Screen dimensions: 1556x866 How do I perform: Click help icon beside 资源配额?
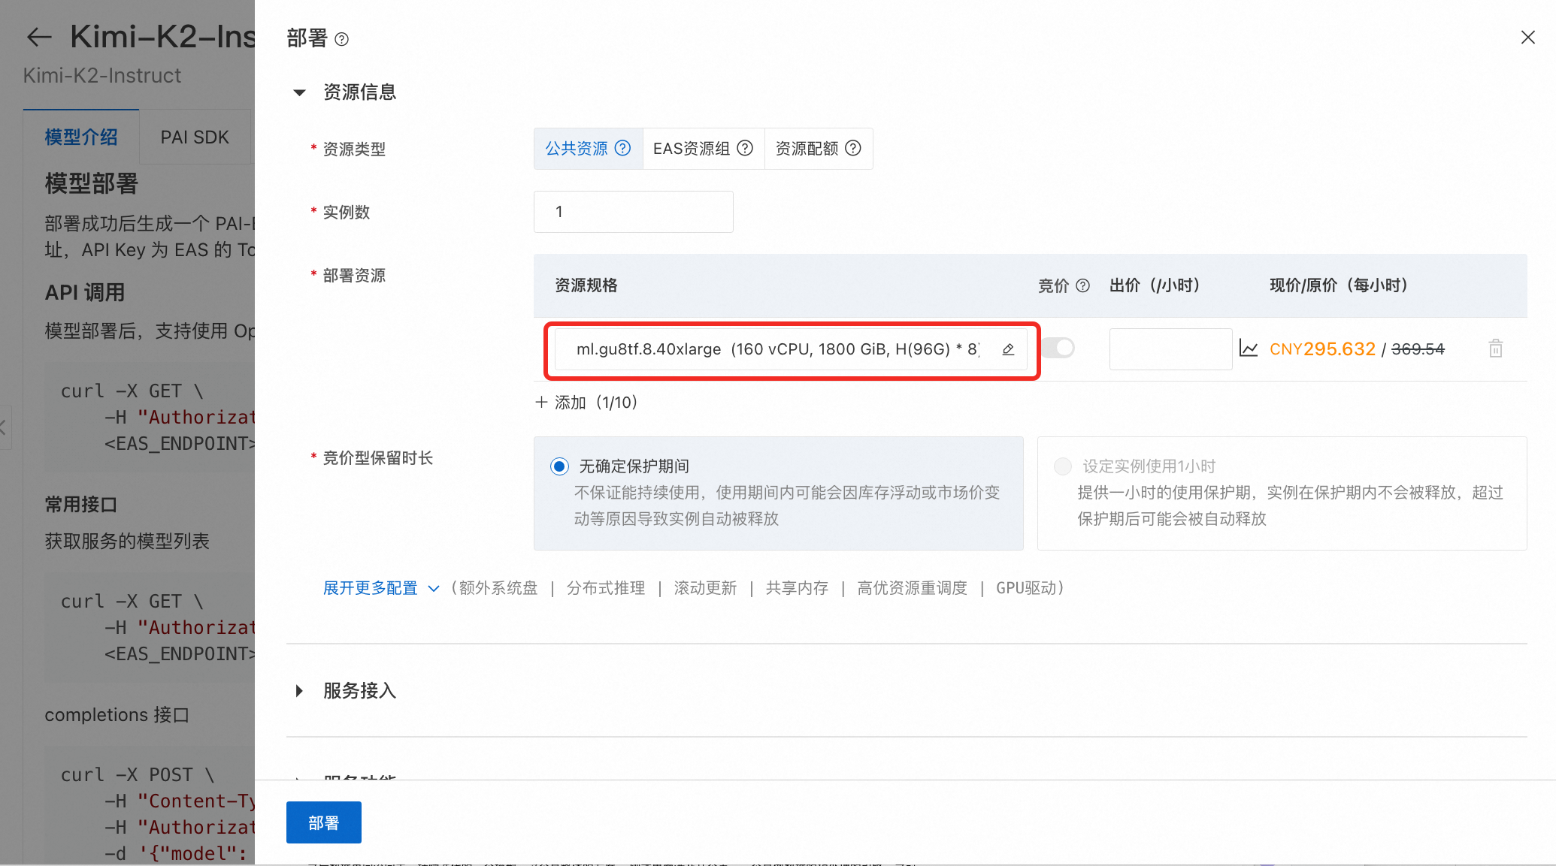[x=852, y=148]
